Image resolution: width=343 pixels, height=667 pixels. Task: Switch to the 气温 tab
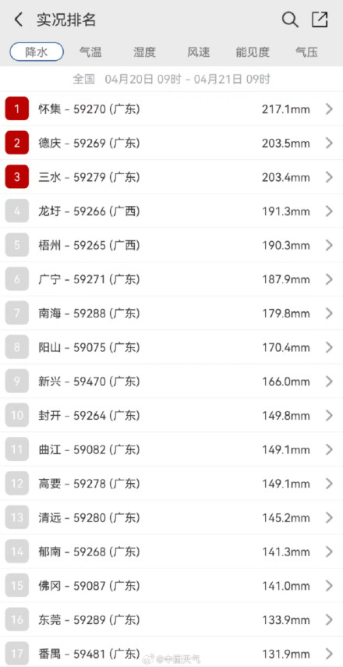coord(90,52)
